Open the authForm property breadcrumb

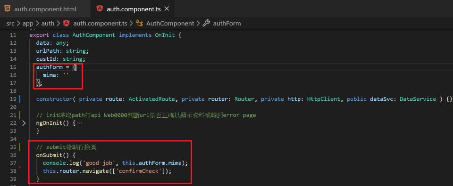click(x=227, y=24)
